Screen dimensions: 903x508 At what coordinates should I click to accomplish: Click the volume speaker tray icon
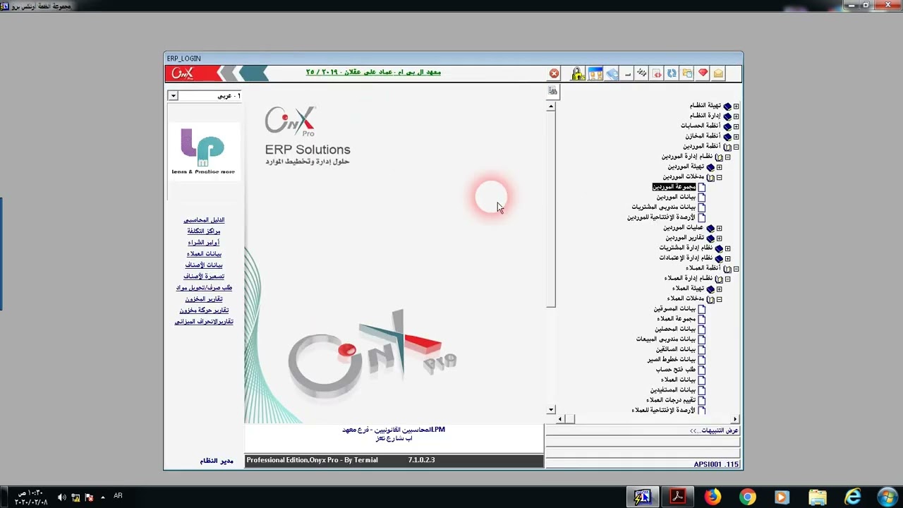pos(61,497)
